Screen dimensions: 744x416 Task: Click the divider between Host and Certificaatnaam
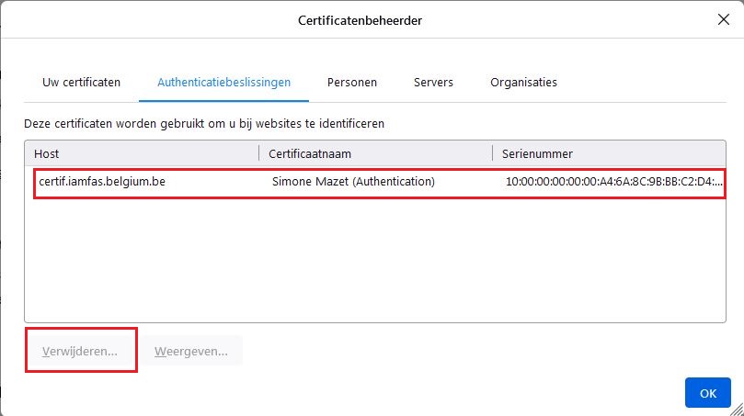tap(259, 153)
